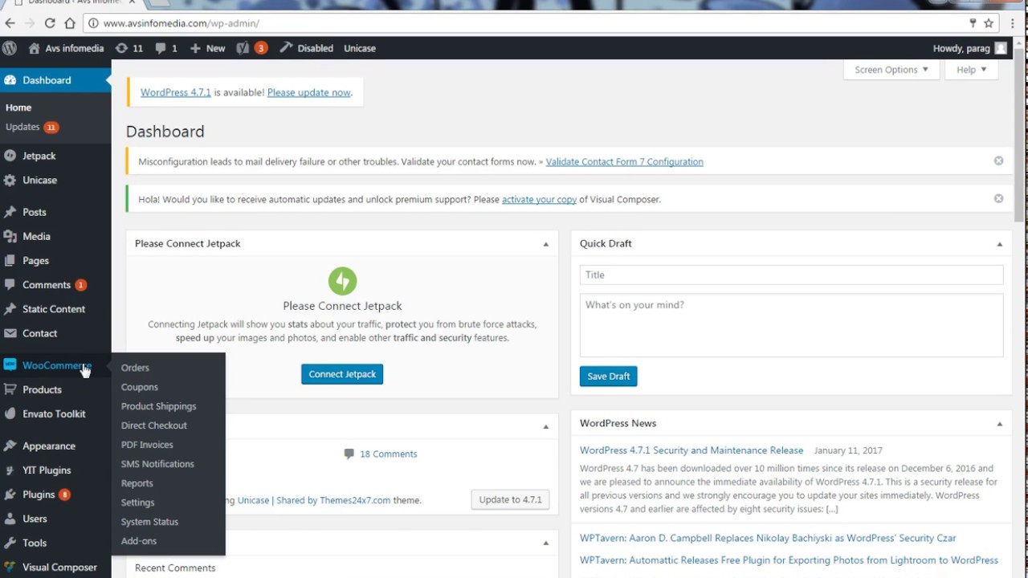Open the 18 Comments link
This screenshot has height=578, width=1028.
[389, 454]
